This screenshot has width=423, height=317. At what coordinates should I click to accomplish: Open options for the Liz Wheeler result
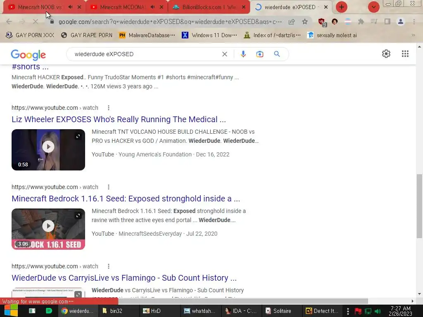pos(109,108)
